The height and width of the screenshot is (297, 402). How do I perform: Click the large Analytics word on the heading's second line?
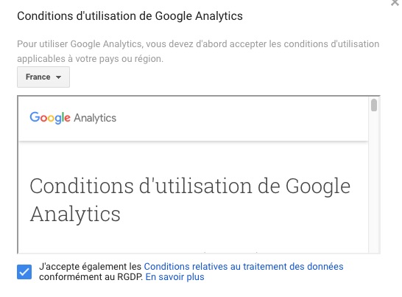point(75,214)
